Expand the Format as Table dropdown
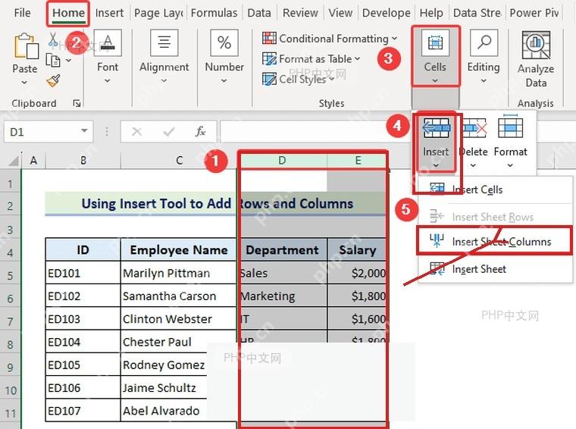 click(x=358, y=59)
